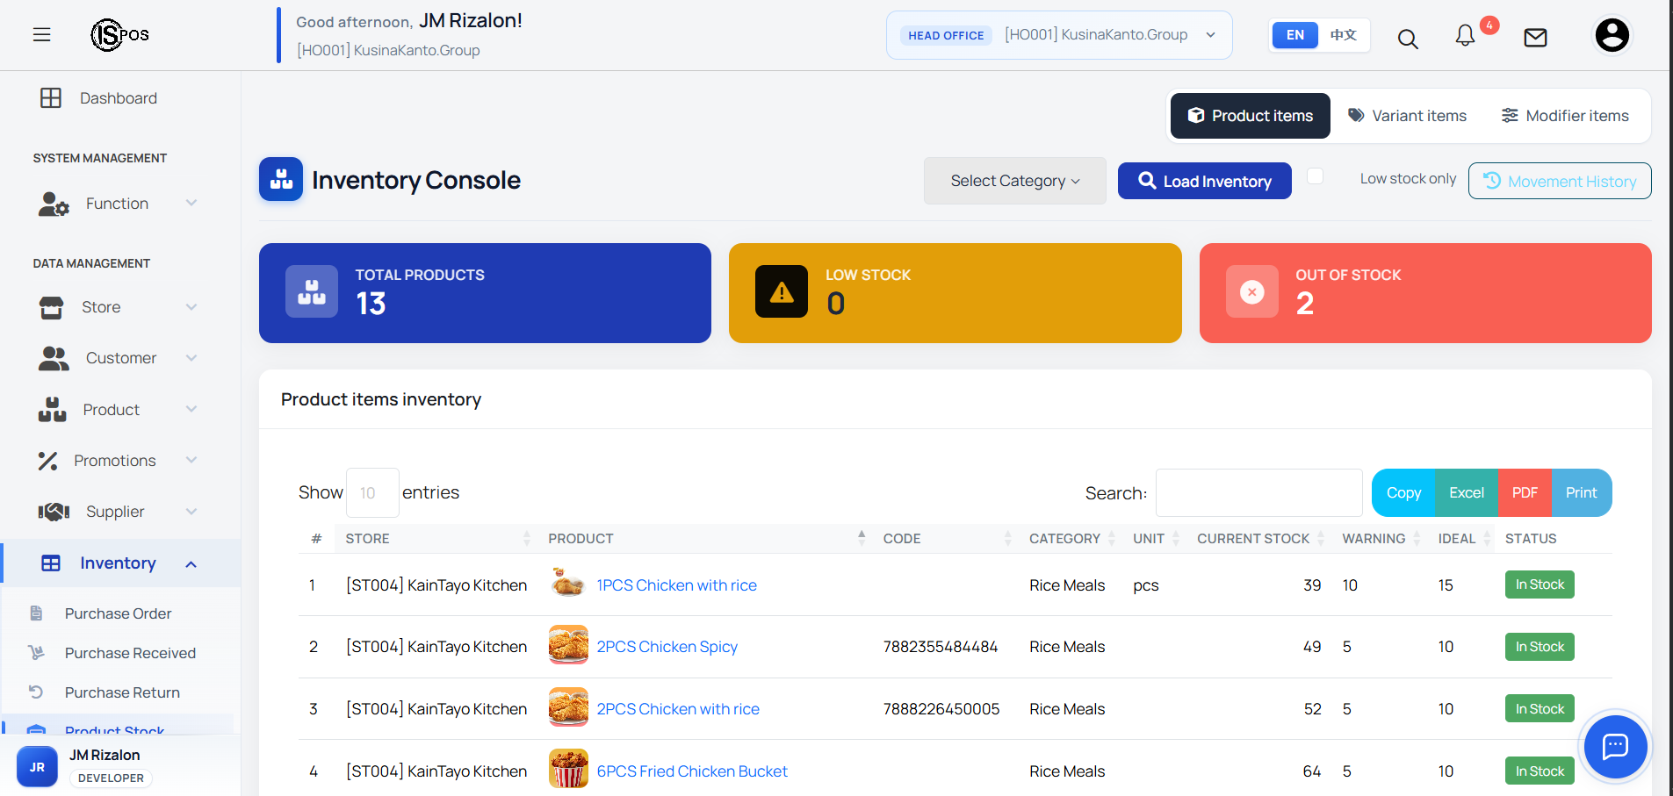Click the red PDF export button

[x=1525, y=492]
